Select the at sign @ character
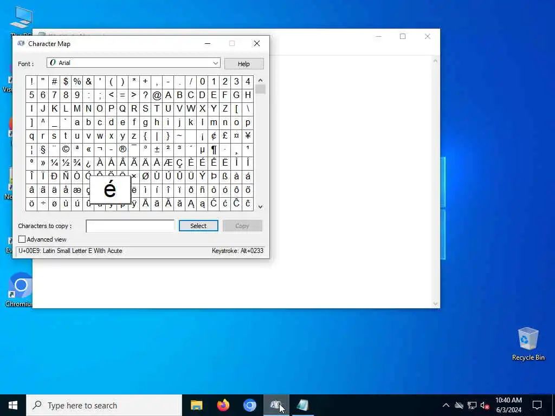Screen dimensions: 555x416 click(x=157, y=95)
